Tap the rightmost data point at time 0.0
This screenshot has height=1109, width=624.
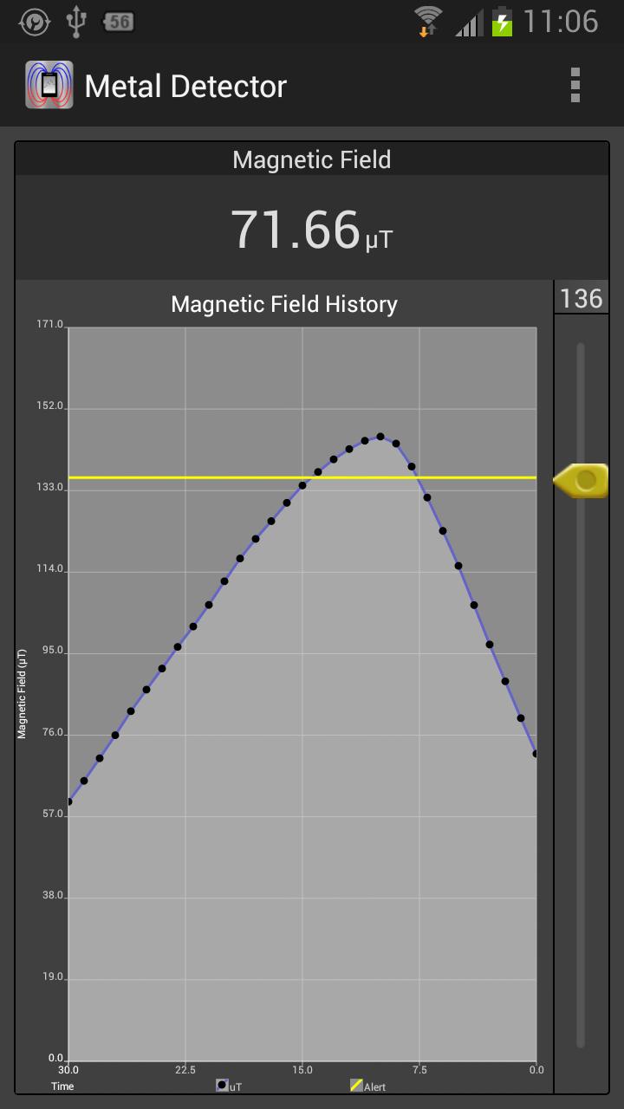(535, 754)
